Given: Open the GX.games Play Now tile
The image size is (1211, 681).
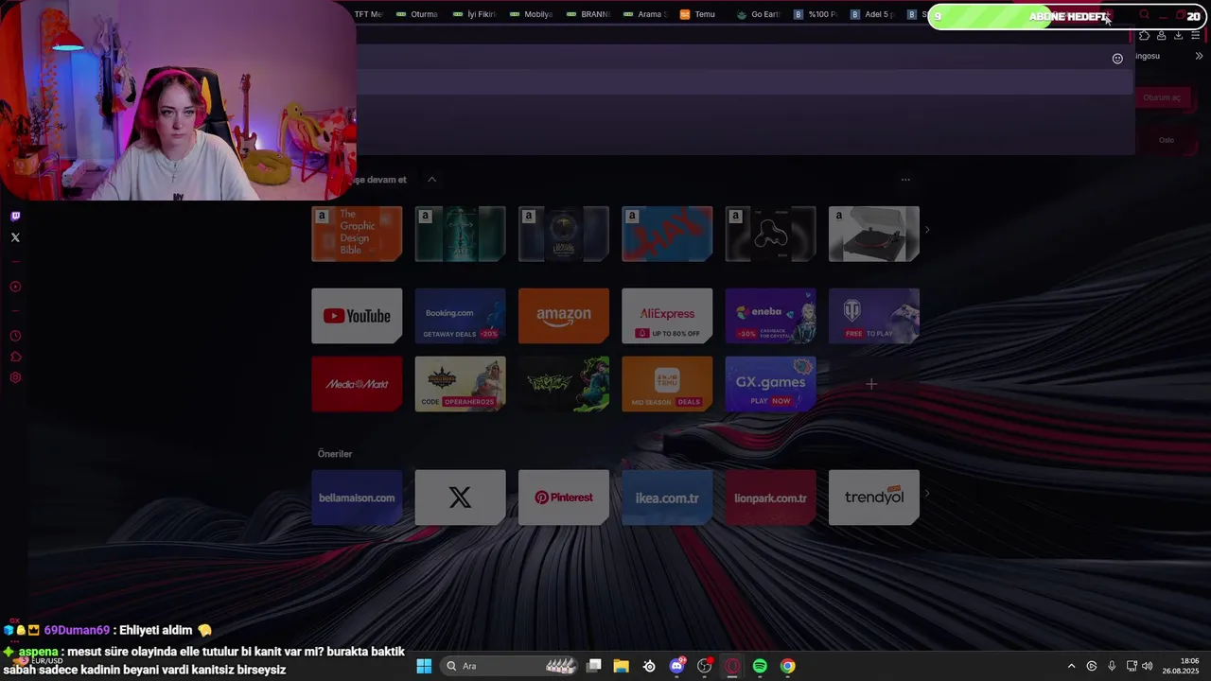Looking at the screenshot, I should (770, 384).
